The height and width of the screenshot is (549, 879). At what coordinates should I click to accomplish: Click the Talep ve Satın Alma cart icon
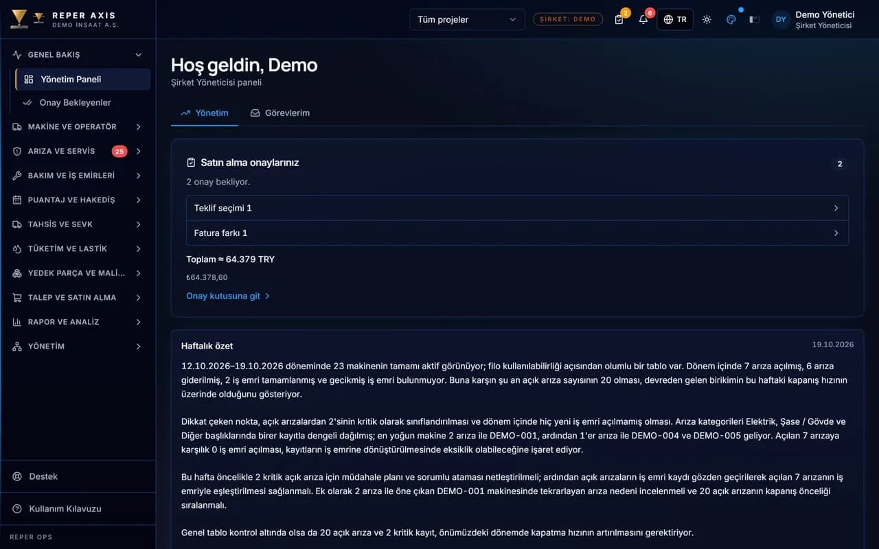[x=17, y=297]
